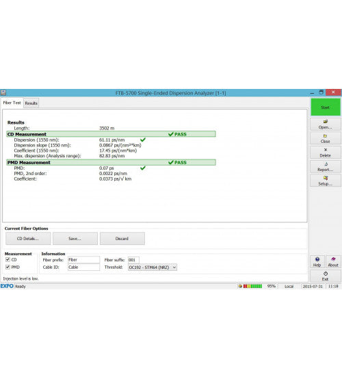Click the CD Measurement PASS banner
342x379 pixels.
(x=111, y=134)
